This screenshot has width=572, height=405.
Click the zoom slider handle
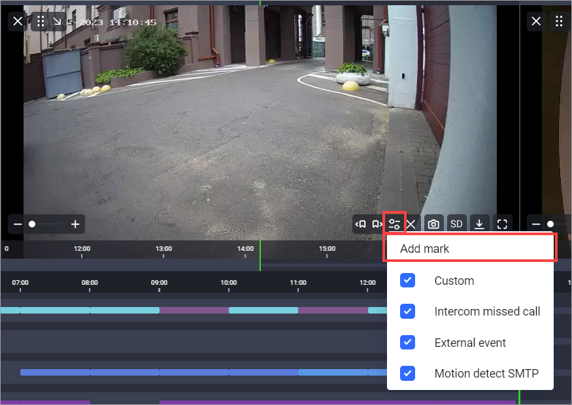point(32,224)
